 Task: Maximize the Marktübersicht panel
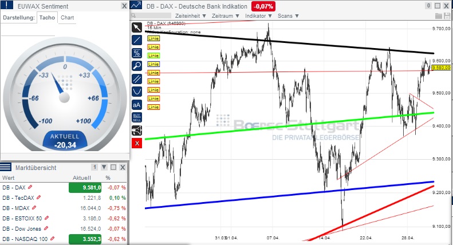coord(113,167)
